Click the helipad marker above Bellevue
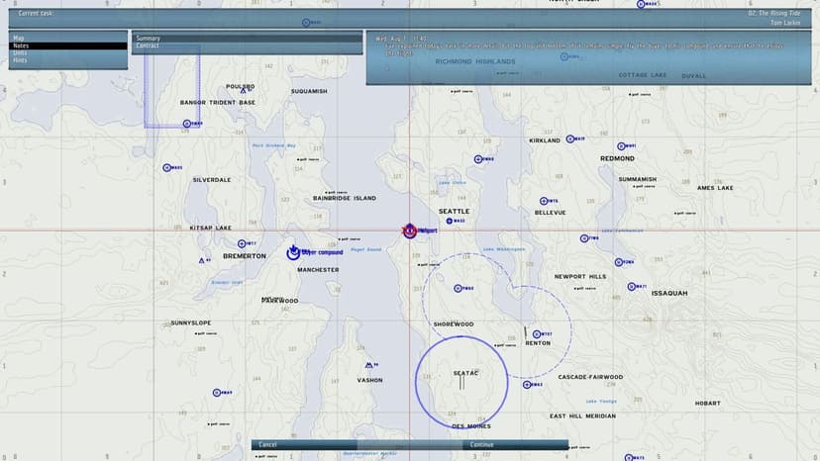 pos(544,201)
